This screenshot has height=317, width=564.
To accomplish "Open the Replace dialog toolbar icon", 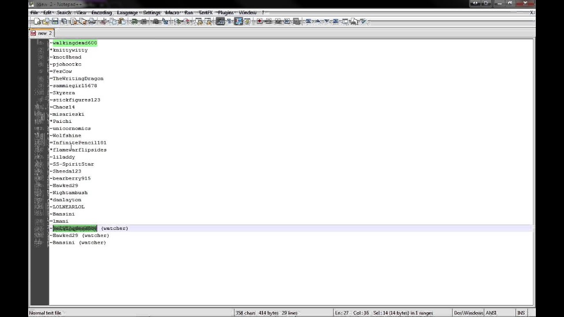I will pos(166,21).
